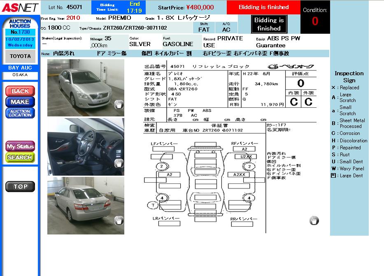Click the OSAKA location label

tap(20, 75)
